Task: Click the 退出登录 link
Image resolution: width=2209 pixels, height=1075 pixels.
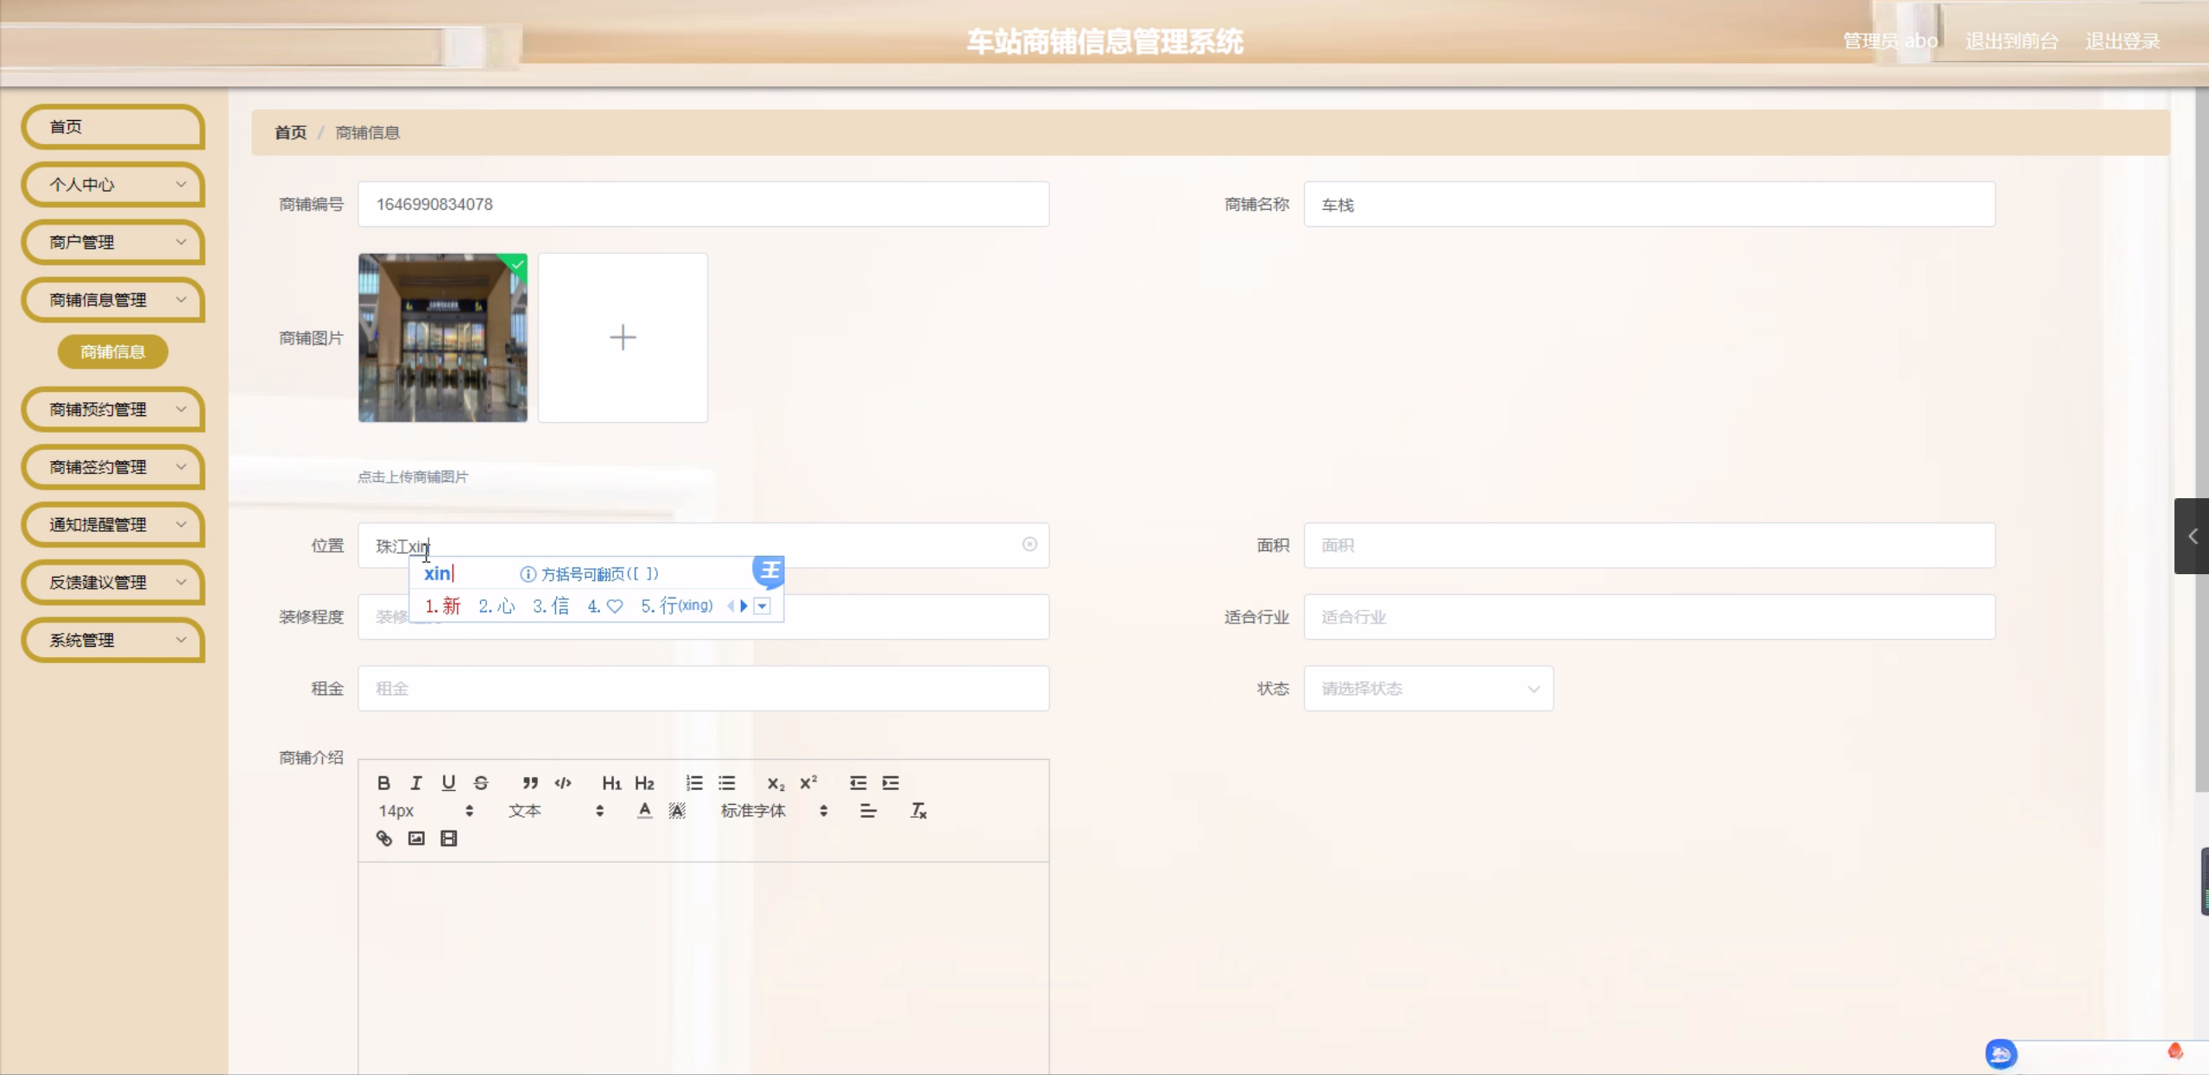Action: [x=2122, y=41]
